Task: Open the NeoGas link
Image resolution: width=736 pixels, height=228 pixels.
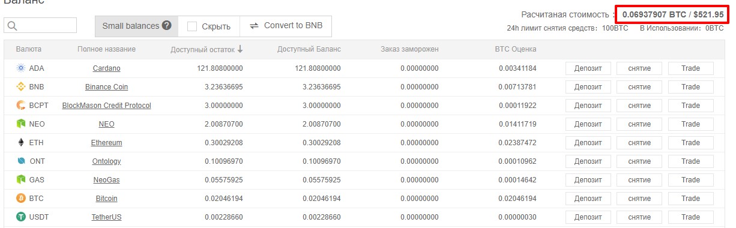Action: coord(106,180)
